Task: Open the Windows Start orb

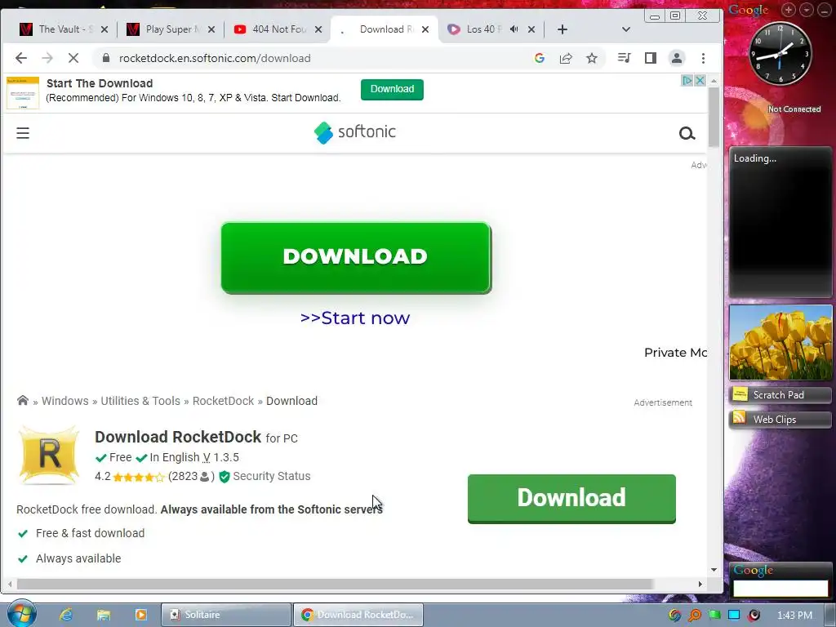Action: [x=21, y=614]
